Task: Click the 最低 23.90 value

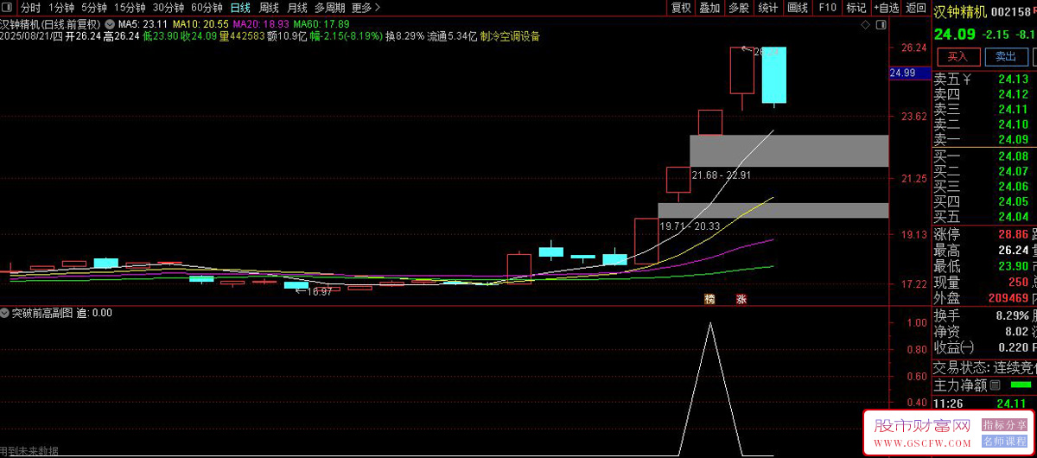Action: [x=1013, y=265]
